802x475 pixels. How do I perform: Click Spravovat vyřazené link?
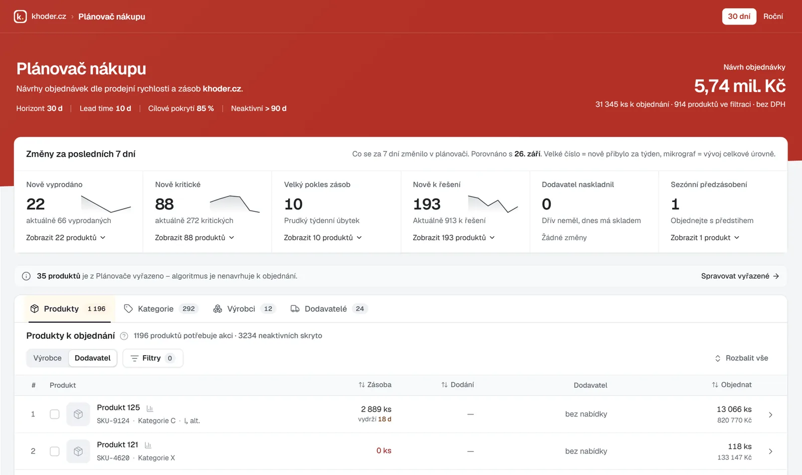click(740, 276)
